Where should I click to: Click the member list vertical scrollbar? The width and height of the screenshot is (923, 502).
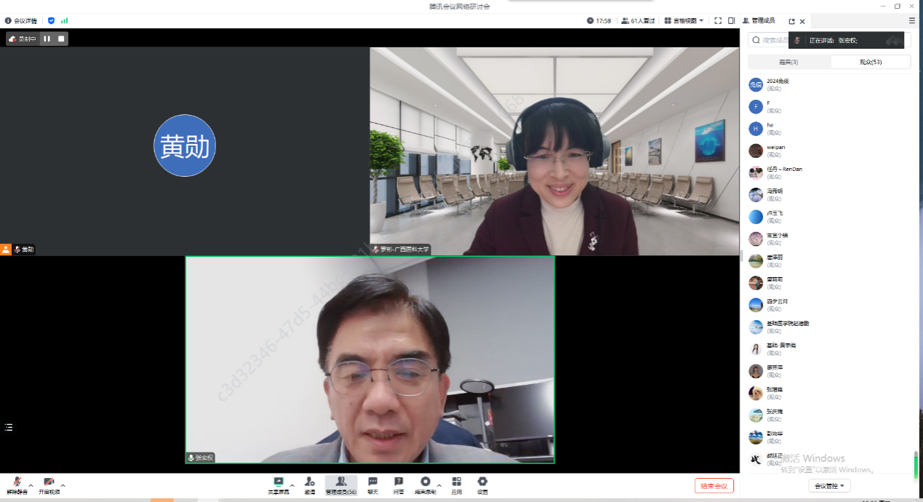[x=916, y=461]
